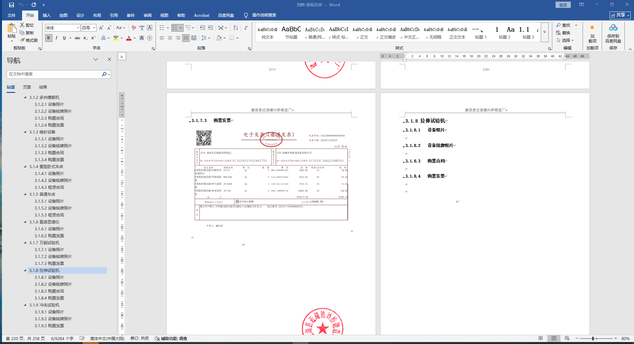Collapse the 3.1.7 万能试验机 heading
Screen dimensions: 634x344
pos(25,243)
